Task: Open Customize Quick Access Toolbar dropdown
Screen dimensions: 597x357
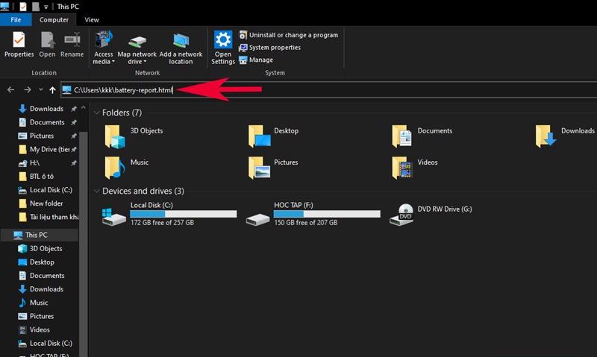Action: 46,7
